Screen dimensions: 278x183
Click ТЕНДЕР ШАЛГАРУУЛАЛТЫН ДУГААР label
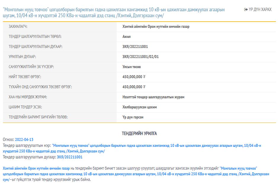click(36, 46)
